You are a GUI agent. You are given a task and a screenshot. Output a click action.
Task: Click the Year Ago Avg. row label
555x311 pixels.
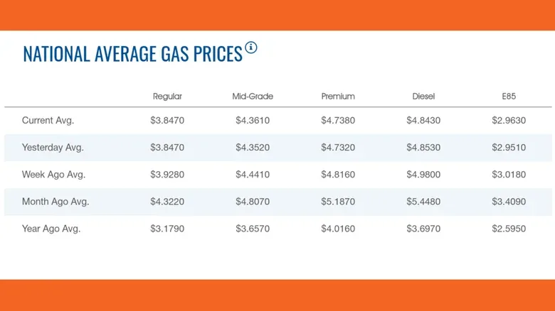click(51, 229)
